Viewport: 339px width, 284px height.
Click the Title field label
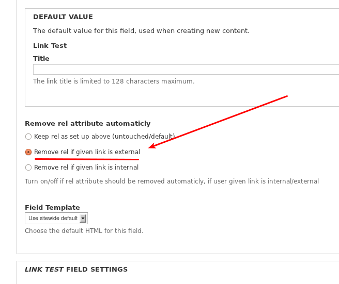pyautogui.click(x=41, y=58)
